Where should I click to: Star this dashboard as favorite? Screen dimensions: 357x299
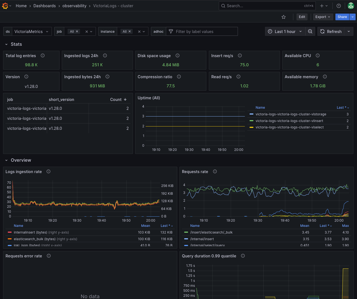click(x=284, y=17)
